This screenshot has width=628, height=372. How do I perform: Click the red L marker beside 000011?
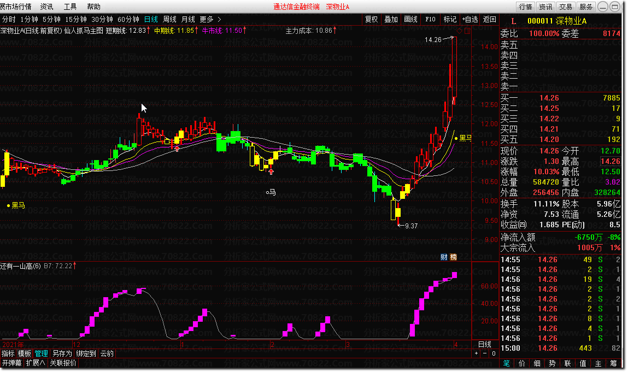(x=514, y=21)
